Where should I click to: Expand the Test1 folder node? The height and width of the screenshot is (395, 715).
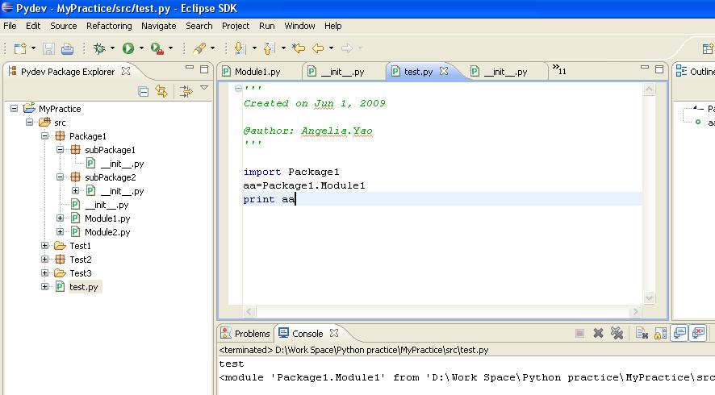pyautogui.click(x=44, y=246)
